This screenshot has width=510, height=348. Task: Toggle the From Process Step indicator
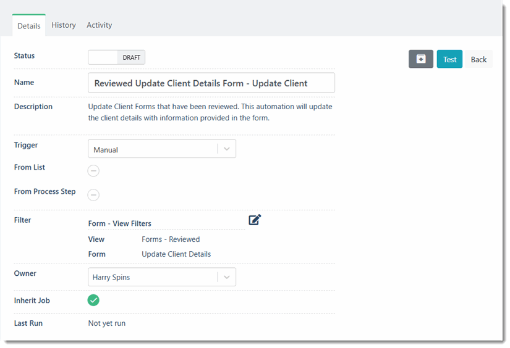point(93,195)
